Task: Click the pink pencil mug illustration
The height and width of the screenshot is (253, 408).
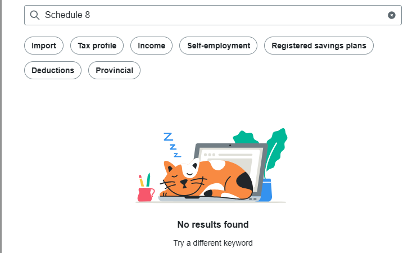Action: click(146, 193)
